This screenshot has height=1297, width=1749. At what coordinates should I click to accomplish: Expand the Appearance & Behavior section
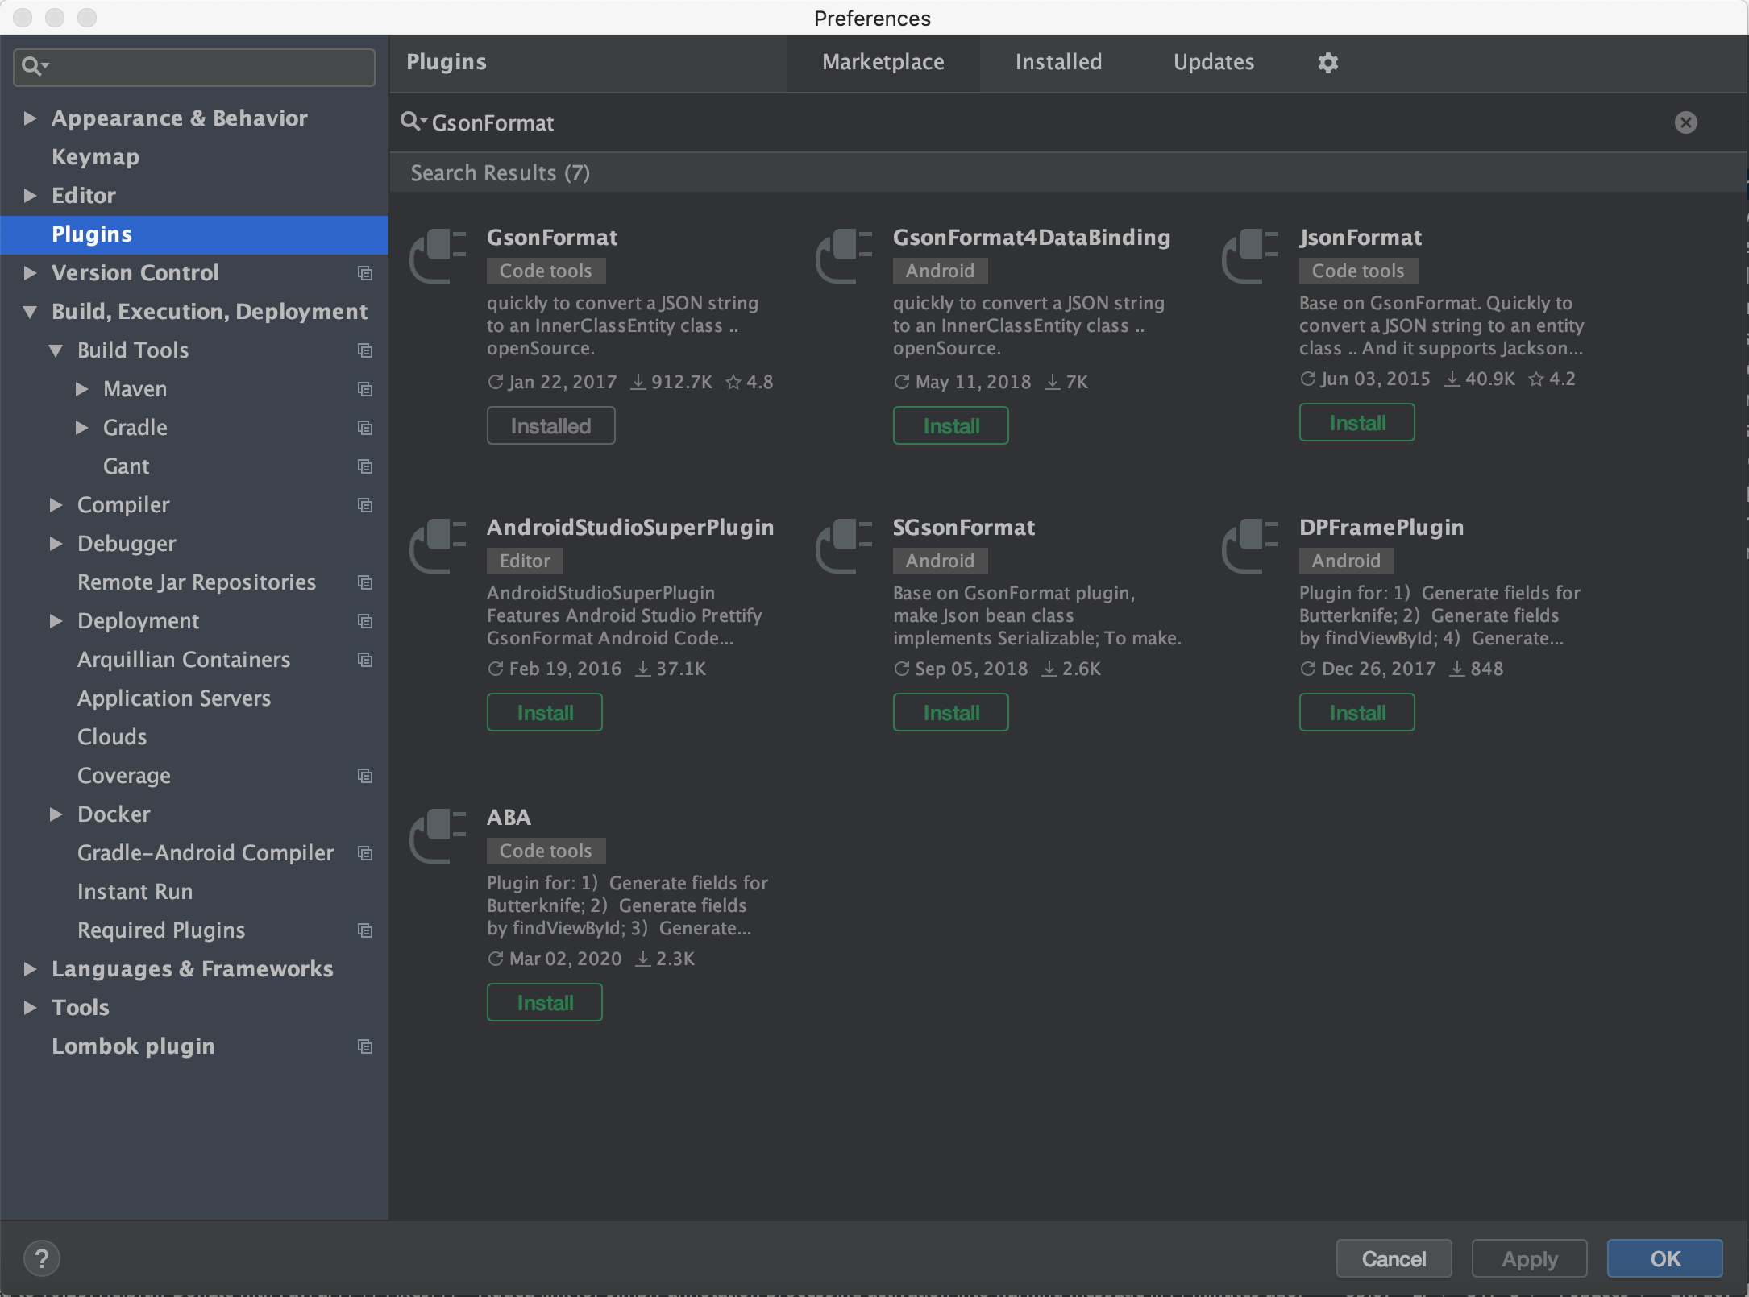(30, 118)
